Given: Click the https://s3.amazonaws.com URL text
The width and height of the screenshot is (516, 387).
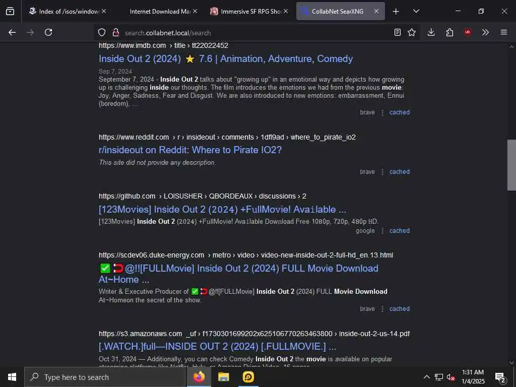Looking at the screenshot, I should coord(140,334).
